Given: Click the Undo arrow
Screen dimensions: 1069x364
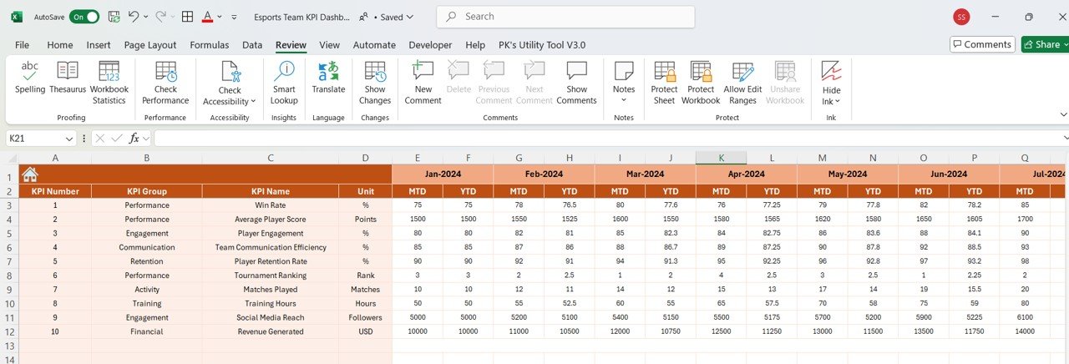Looking at the screenshot, I should tap(133, 17).
